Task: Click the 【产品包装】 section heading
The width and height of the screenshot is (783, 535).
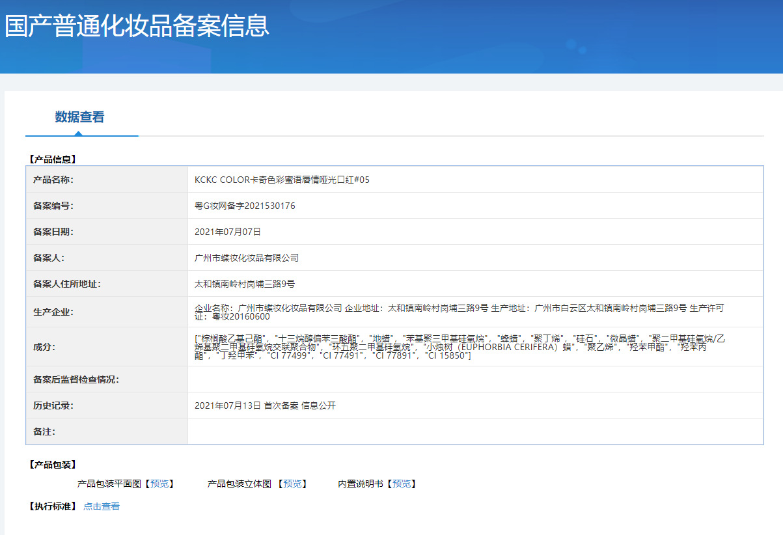Action: [53, 465]
